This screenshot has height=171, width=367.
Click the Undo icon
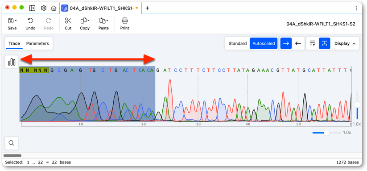tap(30, 21)
